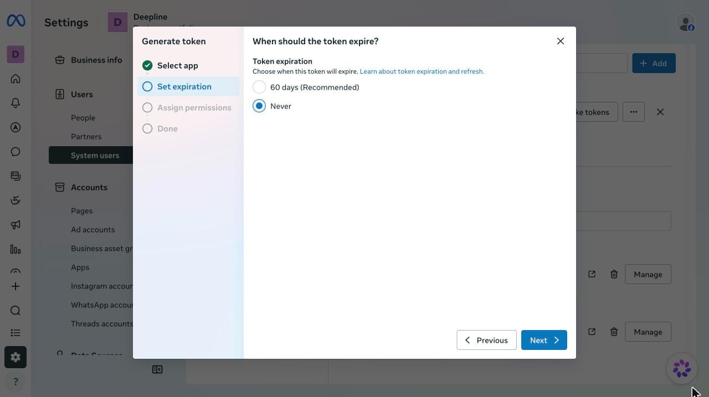The height and width of the screenshot is (397, 709).
Task: Go to Done step
Action: (188, 128)
